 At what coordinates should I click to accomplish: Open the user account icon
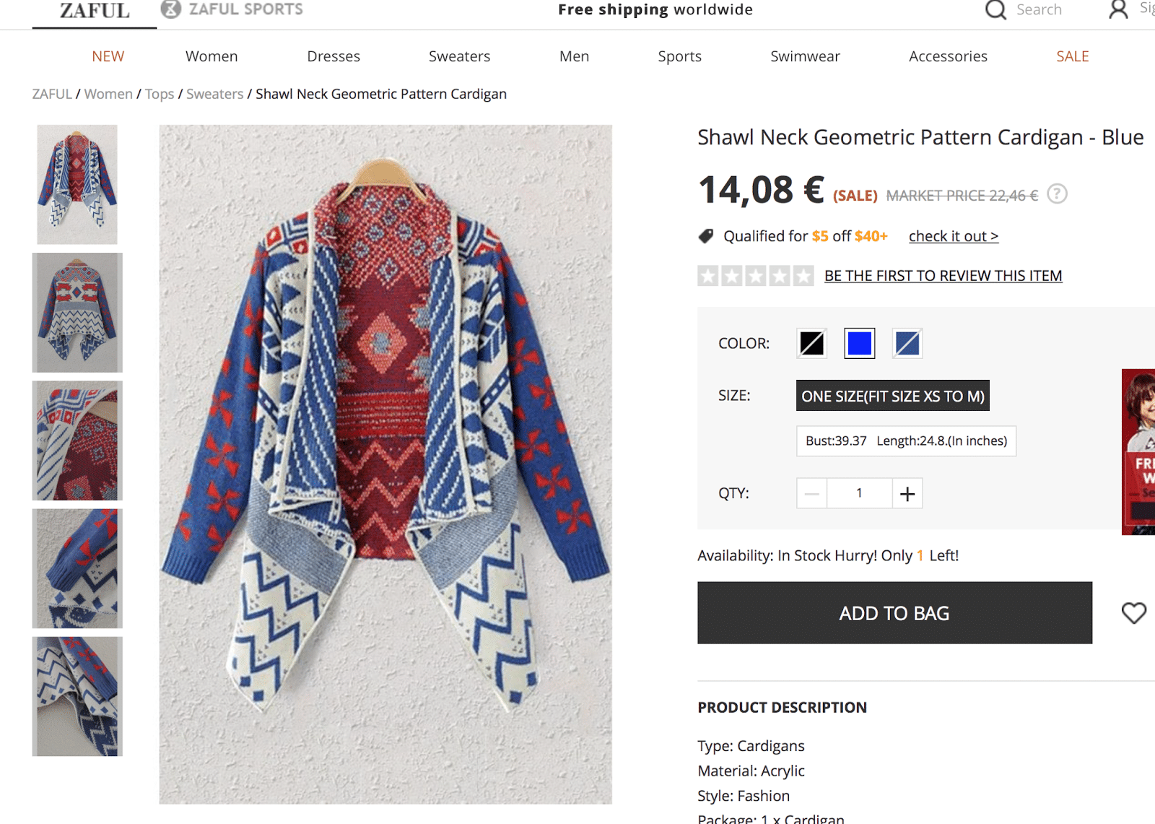pos(1118,9)
